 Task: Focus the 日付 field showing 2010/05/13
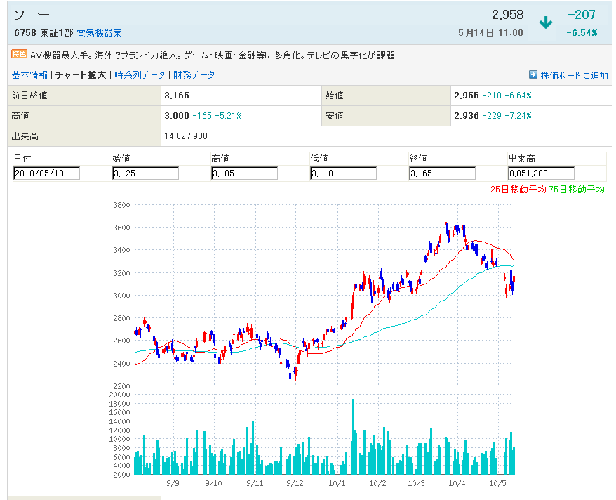point(46,173)
